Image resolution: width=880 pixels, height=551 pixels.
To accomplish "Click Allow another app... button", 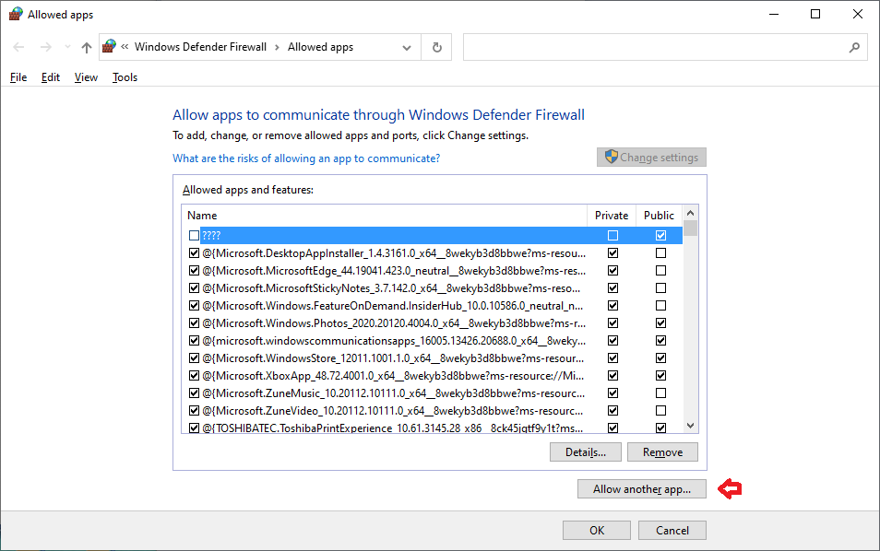I will [x=642, y=489].
